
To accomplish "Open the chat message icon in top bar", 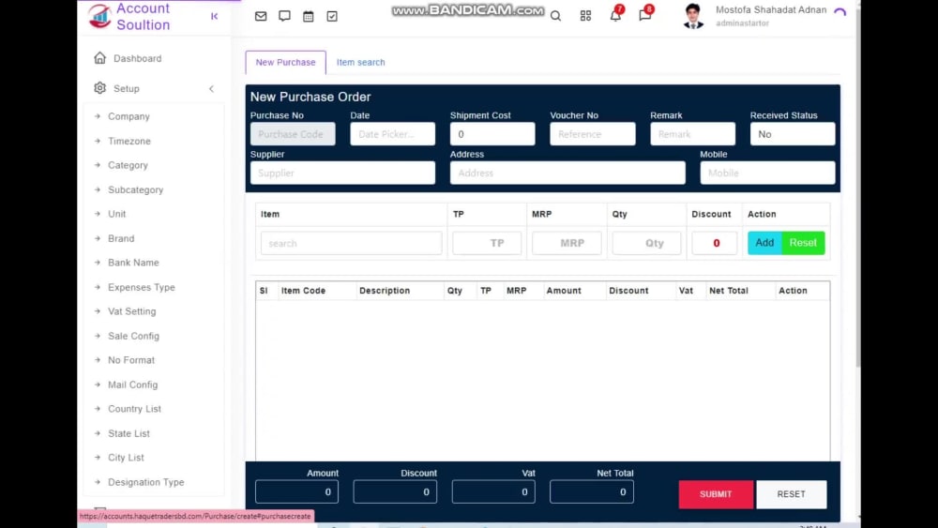I will 285,16.
